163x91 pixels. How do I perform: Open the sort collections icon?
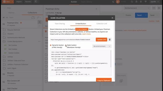coord(38,17)
